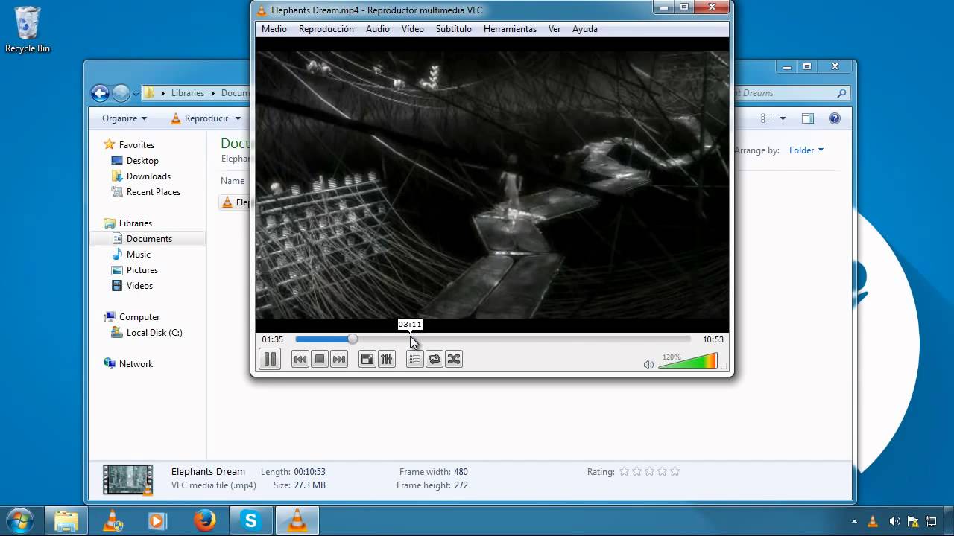Image resolution: width=954 pixels, height=536 pixels.
Task: Open VLC extended settings equalizer icon
Action: pos(386,359)
